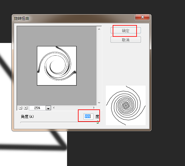Click the 角度(A) angle label
The image size is (185, 166).
click(x=27, y=117)
